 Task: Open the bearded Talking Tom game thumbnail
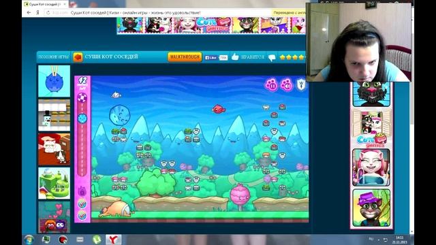[371, 94]
